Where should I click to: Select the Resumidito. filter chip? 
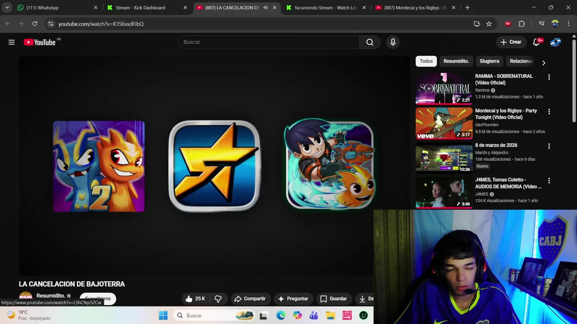[456, 61]
